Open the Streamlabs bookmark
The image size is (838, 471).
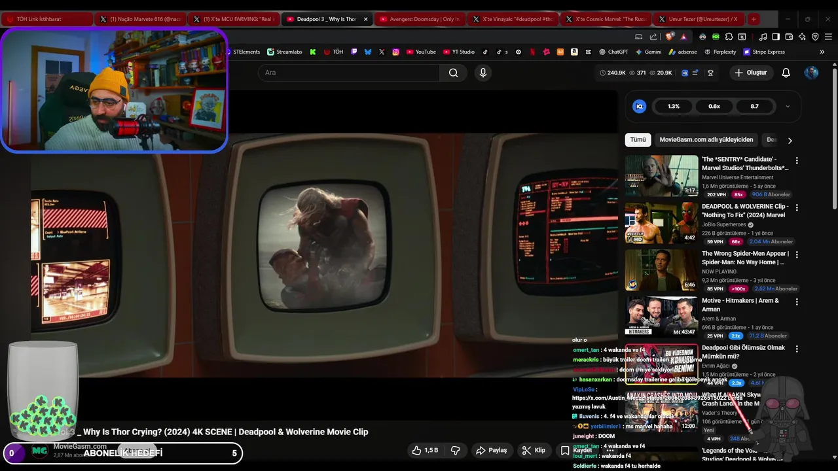[284, 52]
